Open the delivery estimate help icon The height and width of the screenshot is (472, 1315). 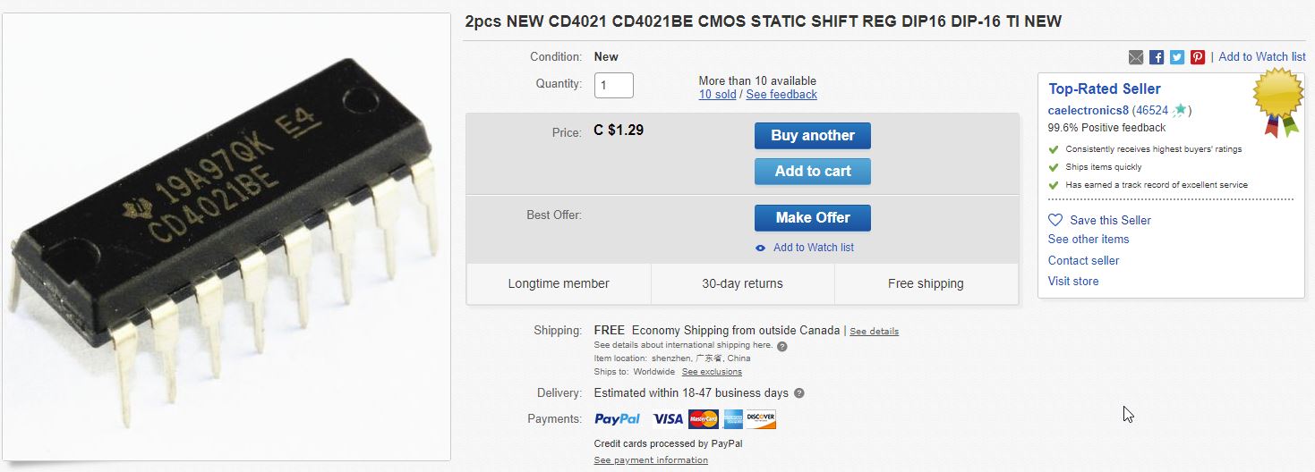[x=799, y=392]
